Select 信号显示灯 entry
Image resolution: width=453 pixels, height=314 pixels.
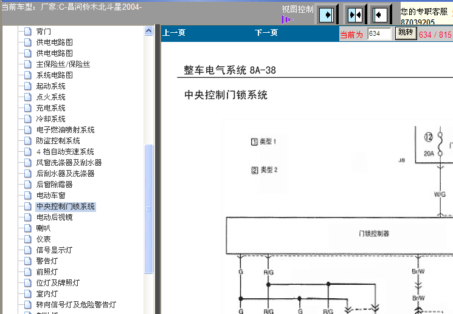pos(54,250)
